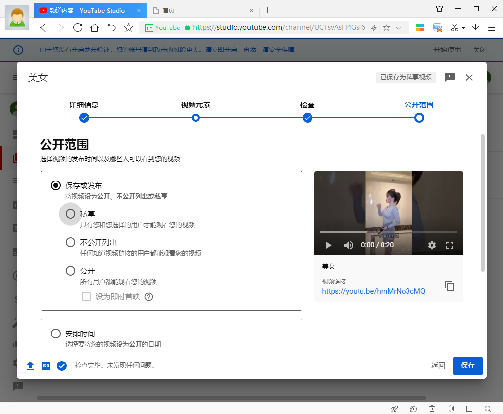Click the trash clear icon in status bar
503x414 pixels.
432,409
